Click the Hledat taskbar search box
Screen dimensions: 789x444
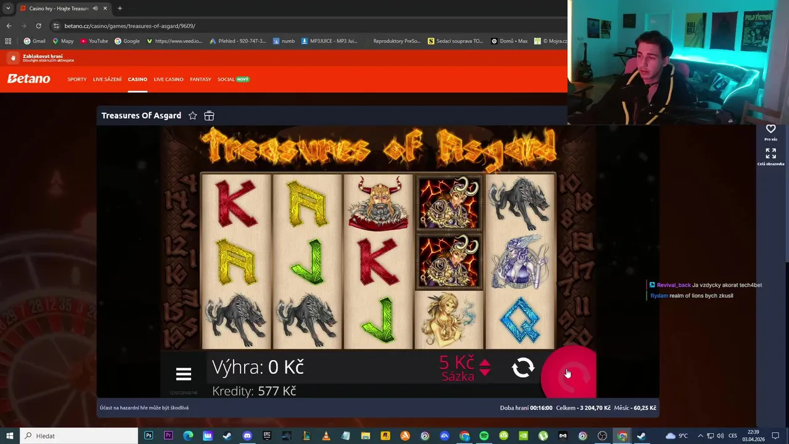click(80, 436)
